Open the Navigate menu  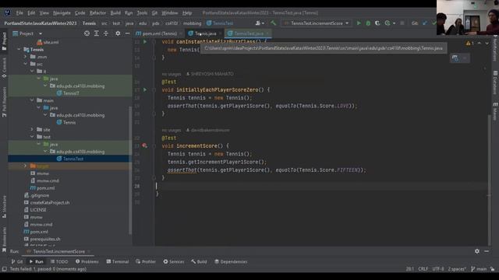[x=62, y=13]
